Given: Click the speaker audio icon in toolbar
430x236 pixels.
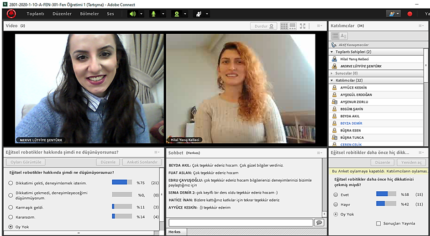Looking at the screenshot, I should pyautogui.click(x=132, y=14).
